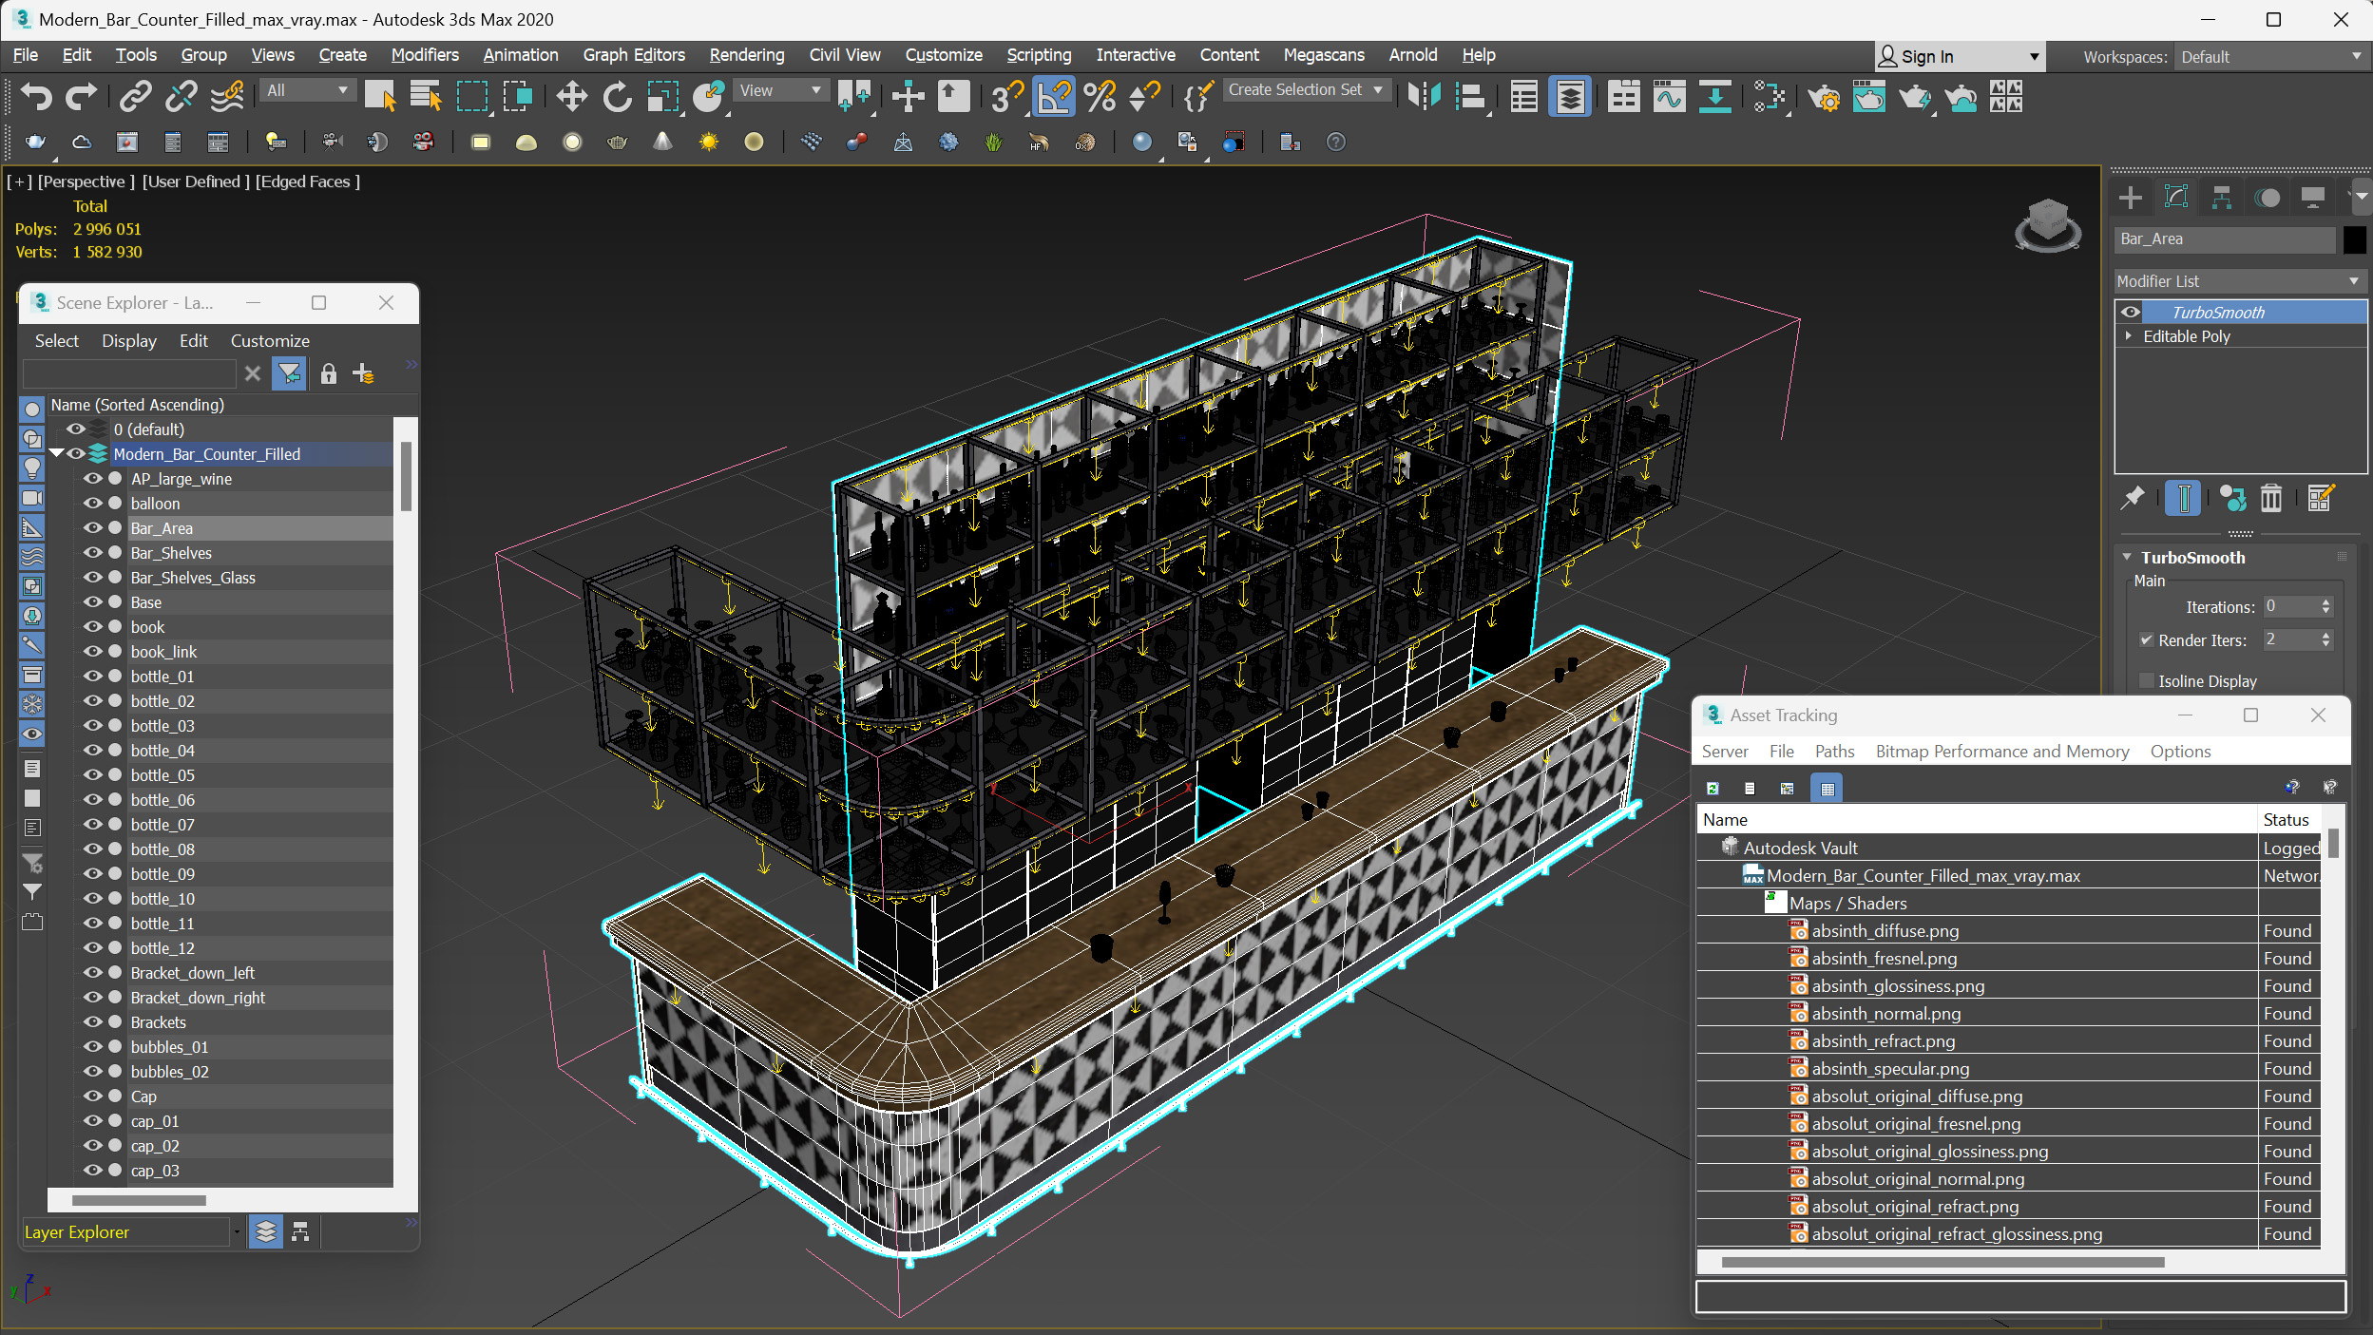The width and height of the screenshot is (2373, 1335).
Task: Select the Select and Link tool
Action: (136, 96)
